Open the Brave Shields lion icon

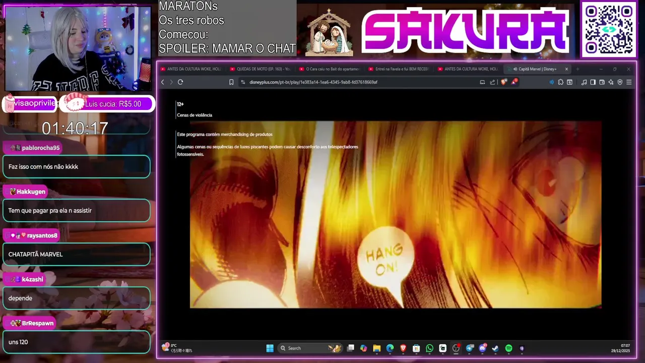tap(503, 82)
